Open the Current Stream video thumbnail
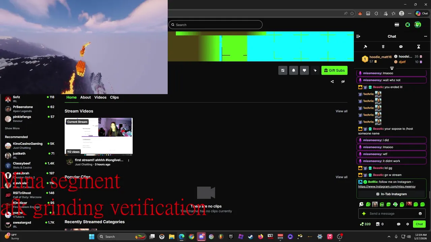 (x=99, y=136)
